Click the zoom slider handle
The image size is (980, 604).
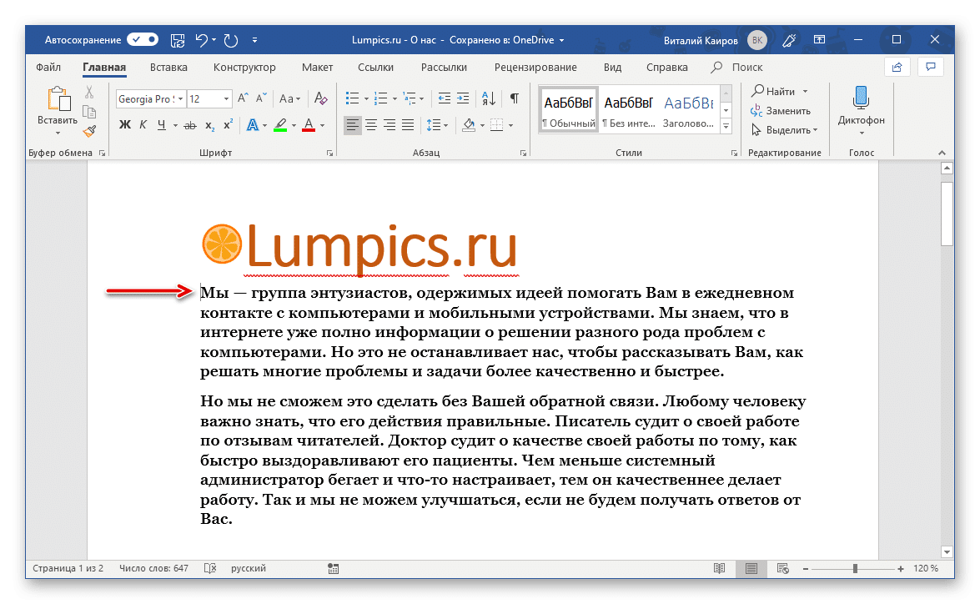855,569
